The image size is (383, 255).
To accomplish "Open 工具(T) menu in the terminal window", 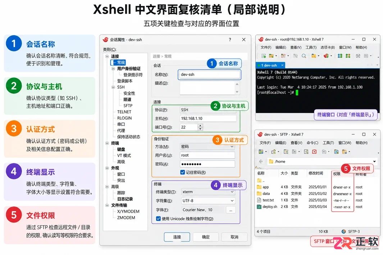I will tap(311, 47).
